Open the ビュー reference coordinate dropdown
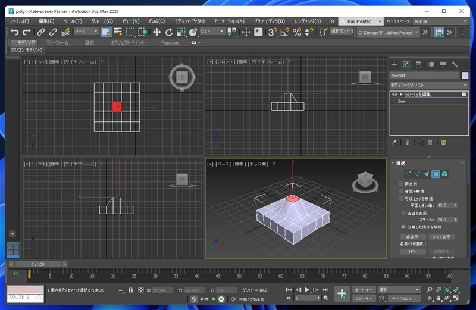The image size is (476, 310). point(212,32)
